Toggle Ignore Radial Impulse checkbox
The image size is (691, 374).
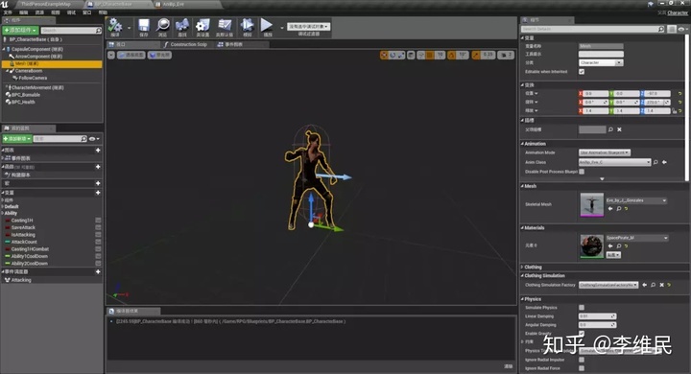582,360
